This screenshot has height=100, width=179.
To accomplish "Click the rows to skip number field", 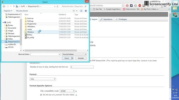I will (82, 67).
